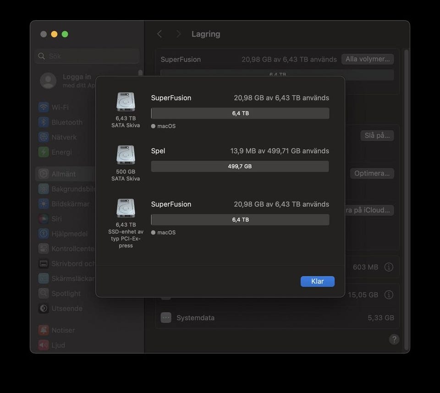Open the help question mark button
440x393 pixels.
click(x=394, y=339)
